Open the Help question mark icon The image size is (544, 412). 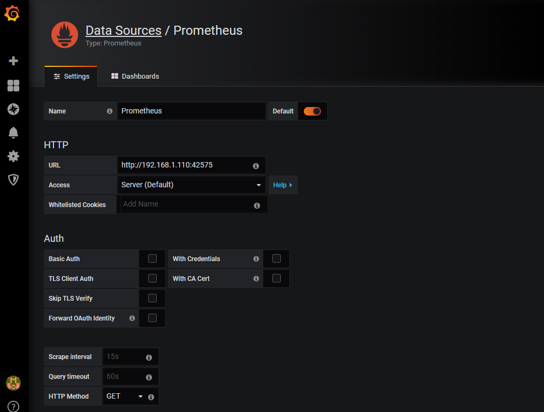[13, 406]
